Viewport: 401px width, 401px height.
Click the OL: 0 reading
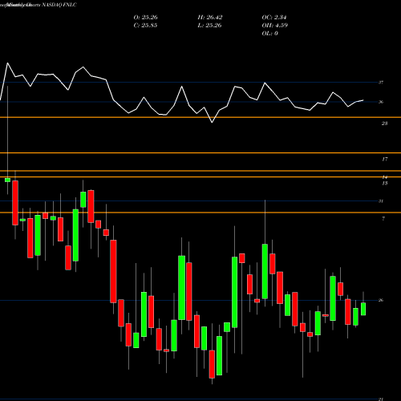tap(269, 34)
